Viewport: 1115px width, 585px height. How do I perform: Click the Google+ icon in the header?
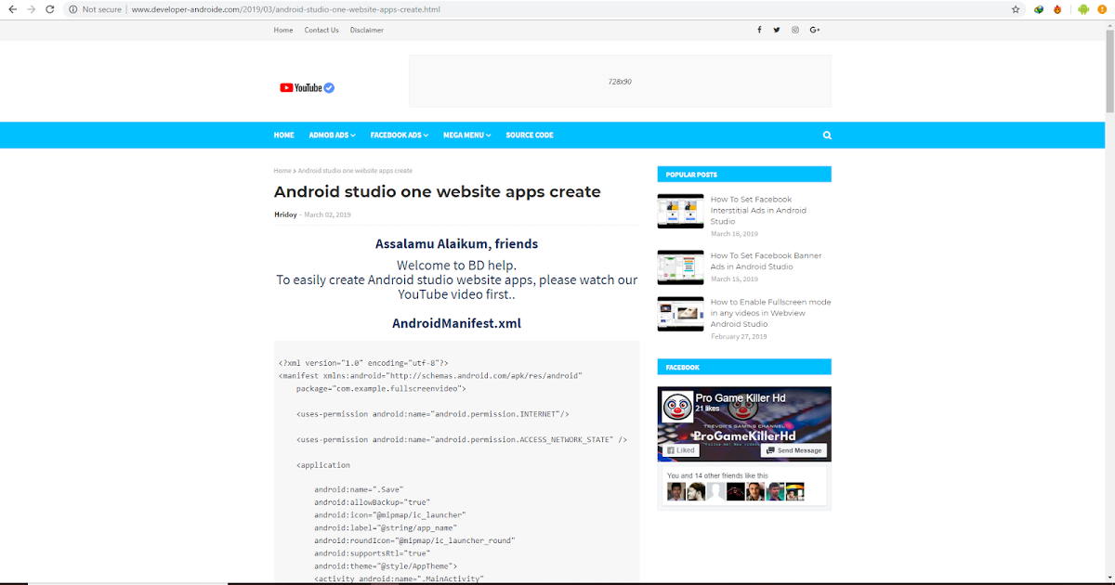pos(815,29)
